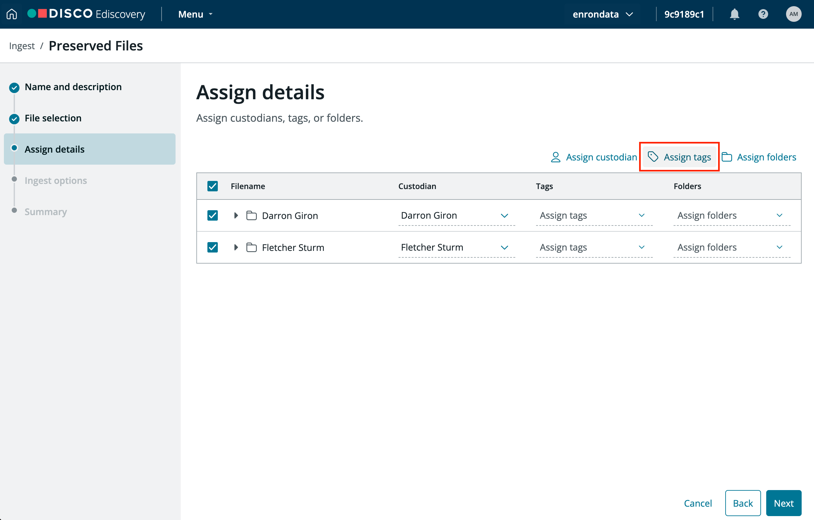Screen dimensions: 814x520
Task: Click the Cancel link
Action: (x=697, y=503)
